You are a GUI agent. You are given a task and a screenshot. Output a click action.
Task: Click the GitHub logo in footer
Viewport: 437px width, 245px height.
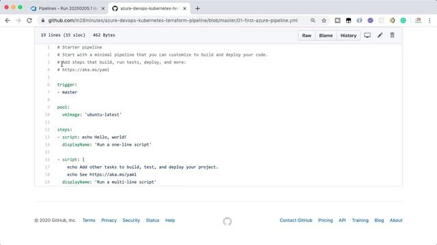[227, 221]
